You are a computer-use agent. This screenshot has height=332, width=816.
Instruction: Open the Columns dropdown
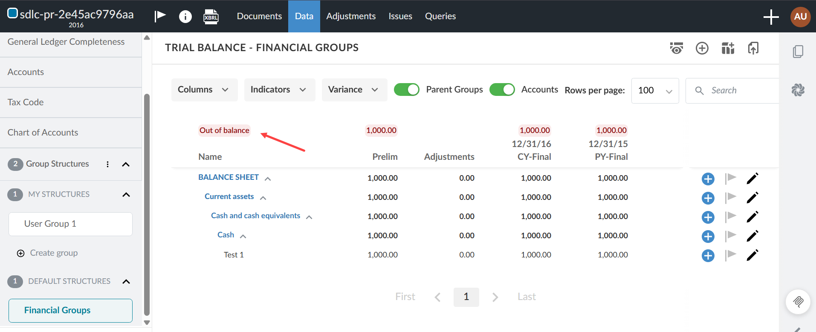point(205,90)
